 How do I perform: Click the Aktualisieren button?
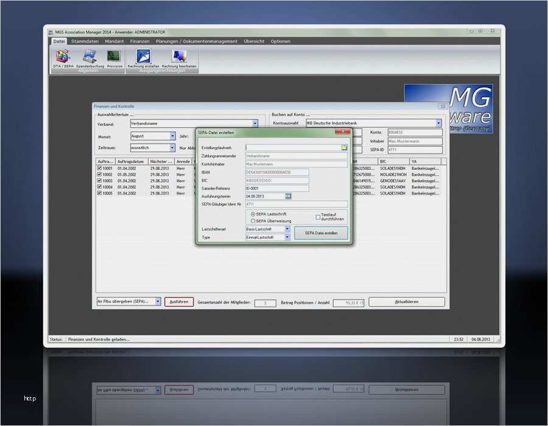(406, 302)
